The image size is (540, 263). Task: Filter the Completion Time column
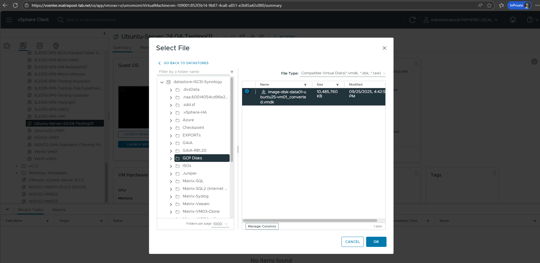tap(428, 221)
